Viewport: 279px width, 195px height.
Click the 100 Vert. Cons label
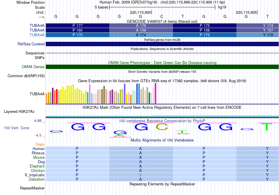(x=16, y=128)
